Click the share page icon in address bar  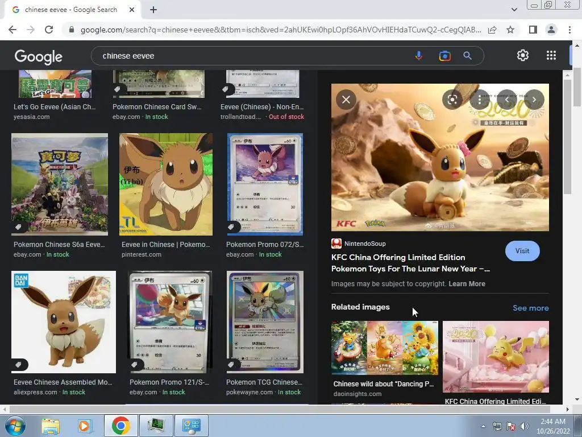[x=492, y=30]
